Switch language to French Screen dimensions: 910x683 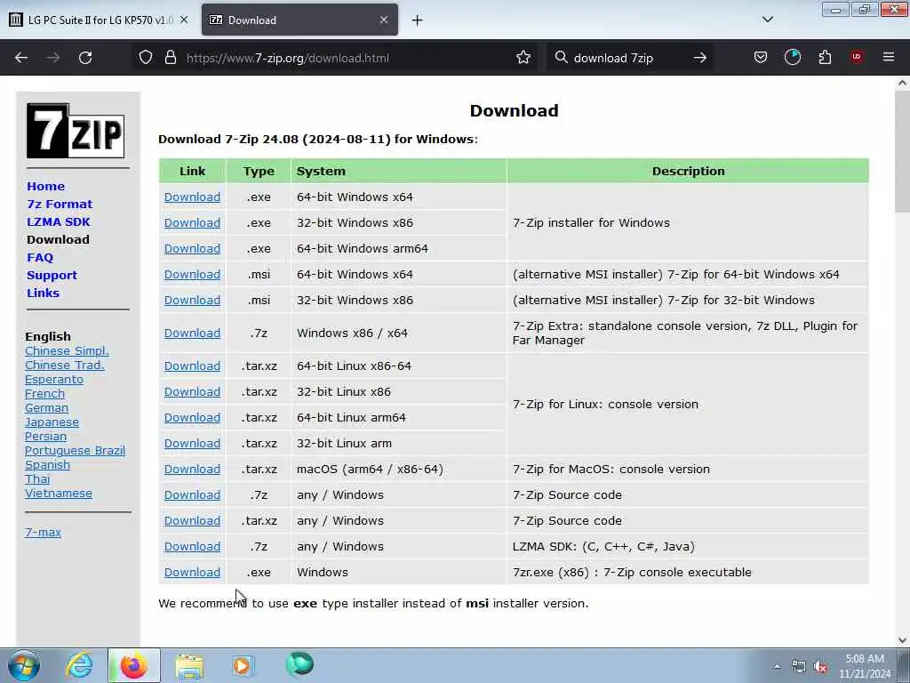(44, 394)
